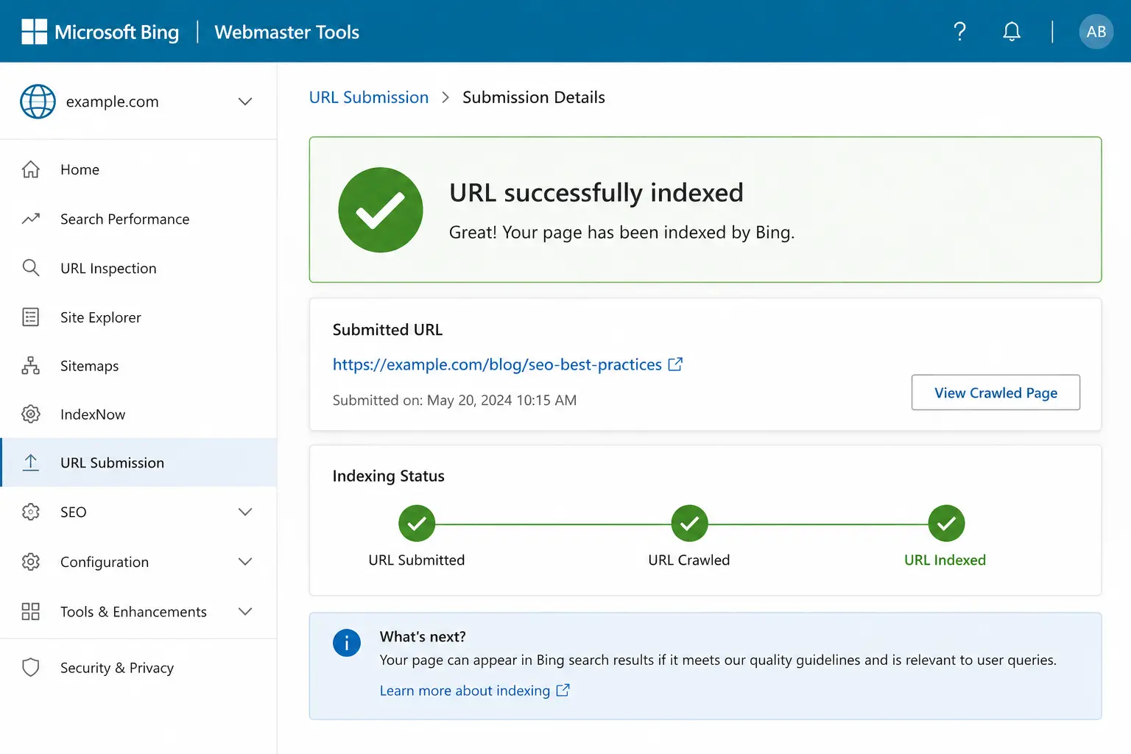Click the Home house icon
The width and height of the screenshot is (1131, 754).
pyautogui.click(x=31, y=169)
